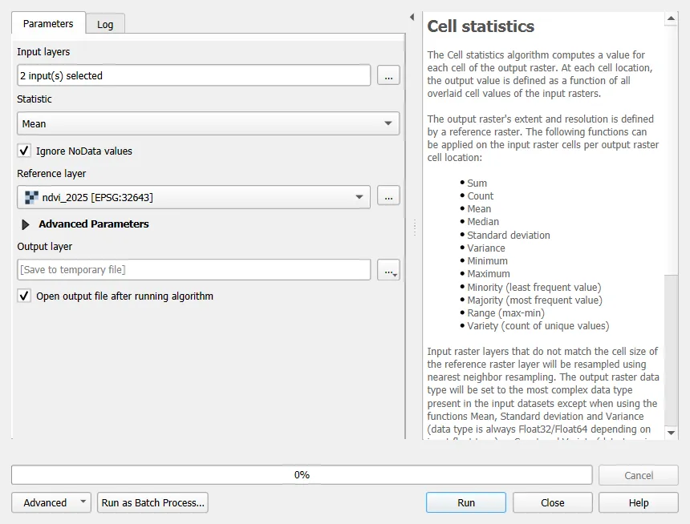Click 'Variety (count of unique values)' entry
Viewport: 690px width, 524px height.
click(x=538, y=326)
